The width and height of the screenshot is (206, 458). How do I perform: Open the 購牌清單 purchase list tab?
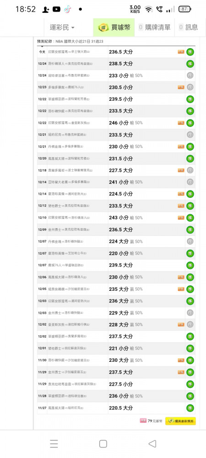point(154,27)
